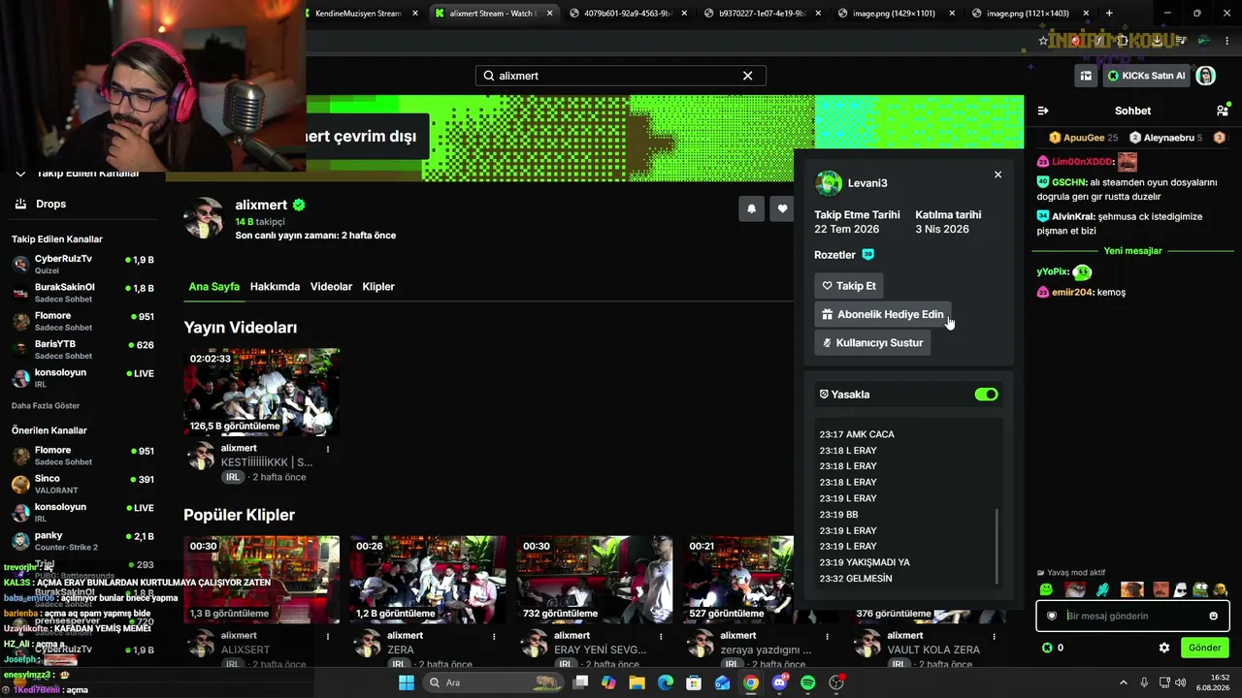The image size is (1242, 698).
Task: Click the Gönder button in chat
Action: 1204,648
